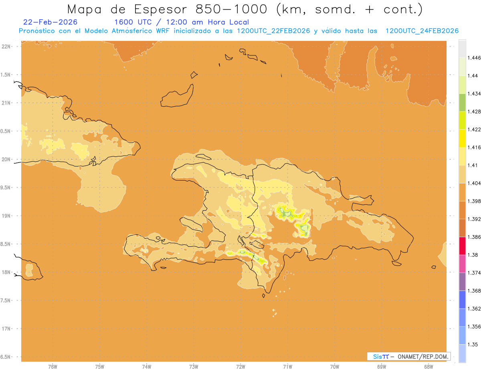Click the gray legend swatch above 1.446
This screenshot has width=481, height=372.
click(462, 49)
